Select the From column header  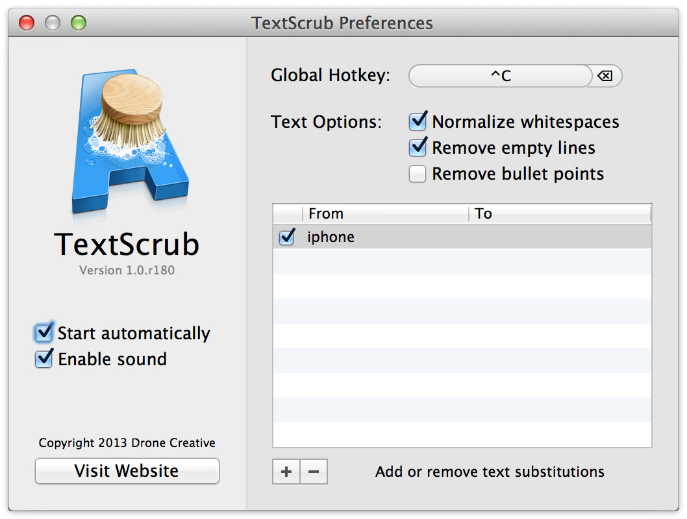pos(386,213)
